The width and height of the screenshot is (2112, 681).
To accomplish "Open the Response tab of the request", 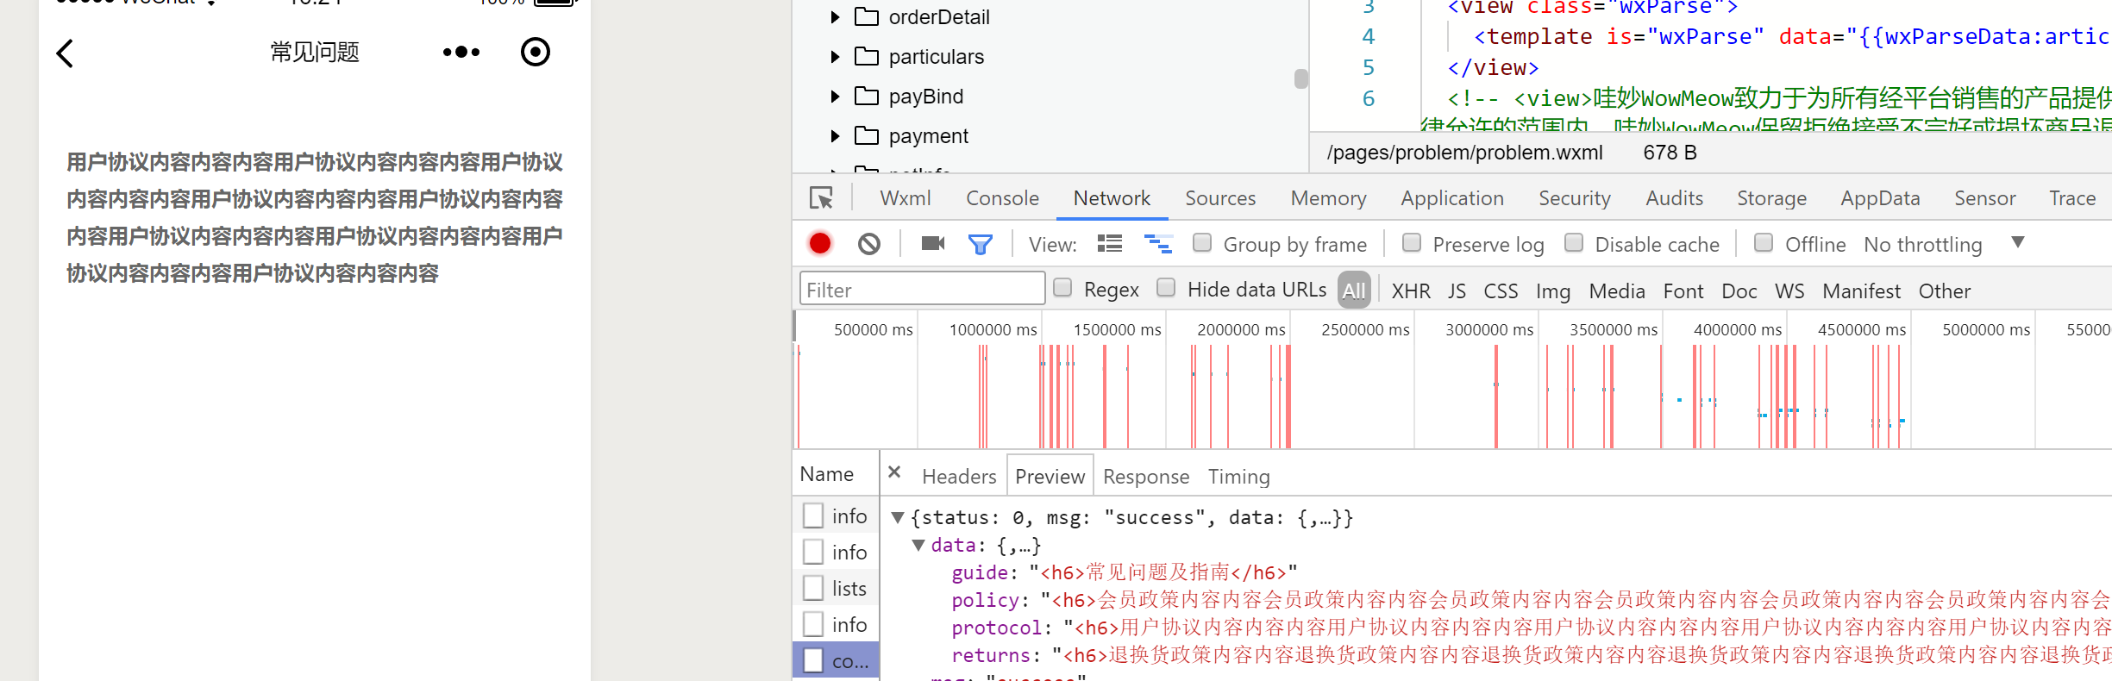I will coord(1145,477).
